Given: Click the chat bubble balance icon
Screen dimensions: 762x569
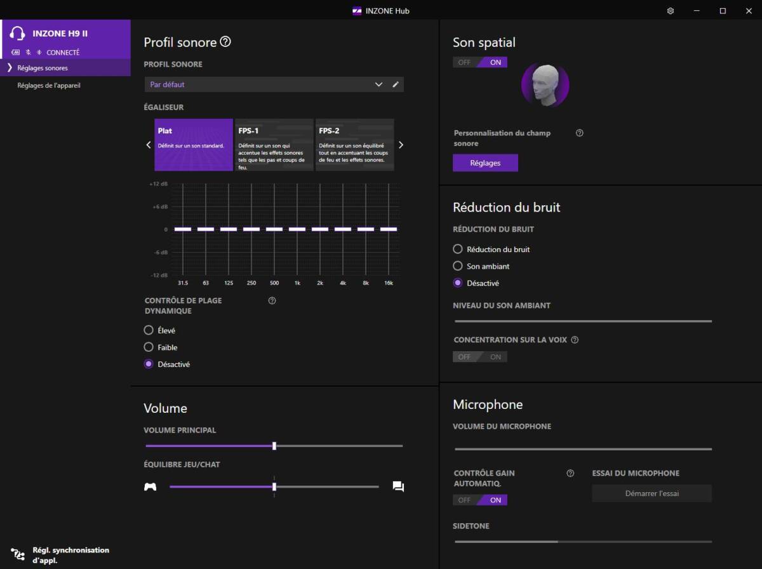Looking at the screenshot, I should pos(398,487).
